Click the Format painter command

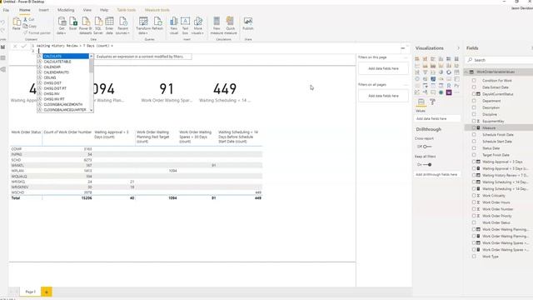tap(37, 32)
